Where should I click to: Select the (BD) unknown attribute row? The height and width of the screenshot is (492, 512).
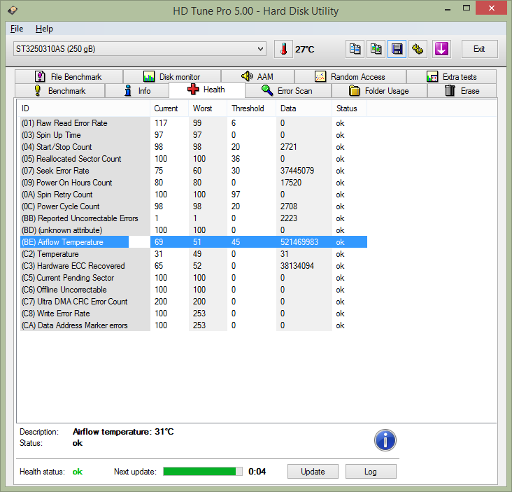click(193, 230)
